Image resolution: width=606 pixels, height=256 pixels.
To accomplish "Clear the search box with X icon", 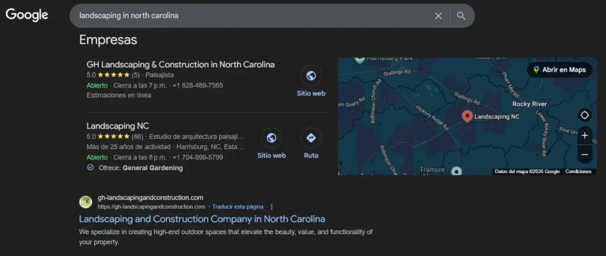I will point(439,16).
